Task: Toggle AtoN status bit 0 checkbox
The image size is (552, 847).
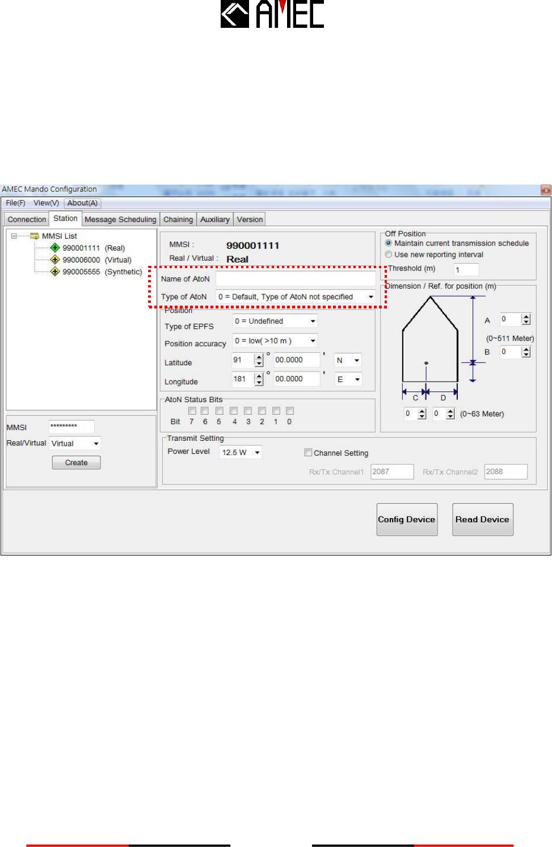Action: pos(290,411)
